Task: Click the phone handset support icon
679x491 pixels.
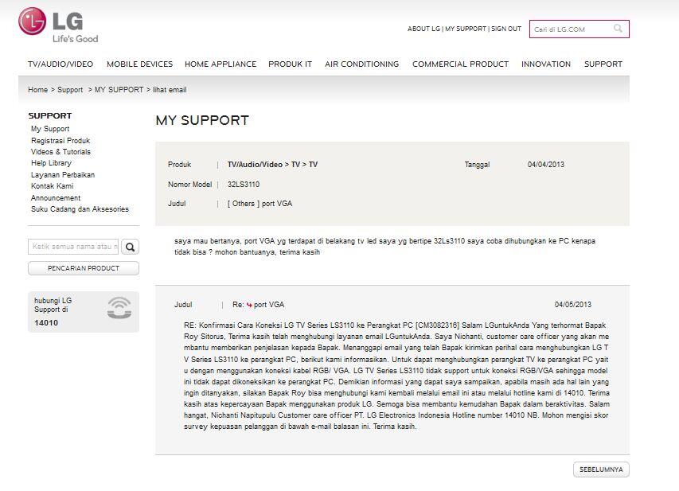Action: [x=119, y=308]
